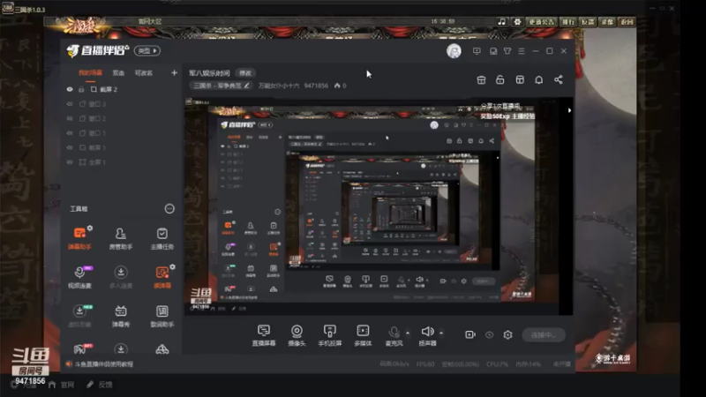Show the 全屏 1 source
Screen dimensions: 706x397
pyautogui.click(x=70, y=162)
